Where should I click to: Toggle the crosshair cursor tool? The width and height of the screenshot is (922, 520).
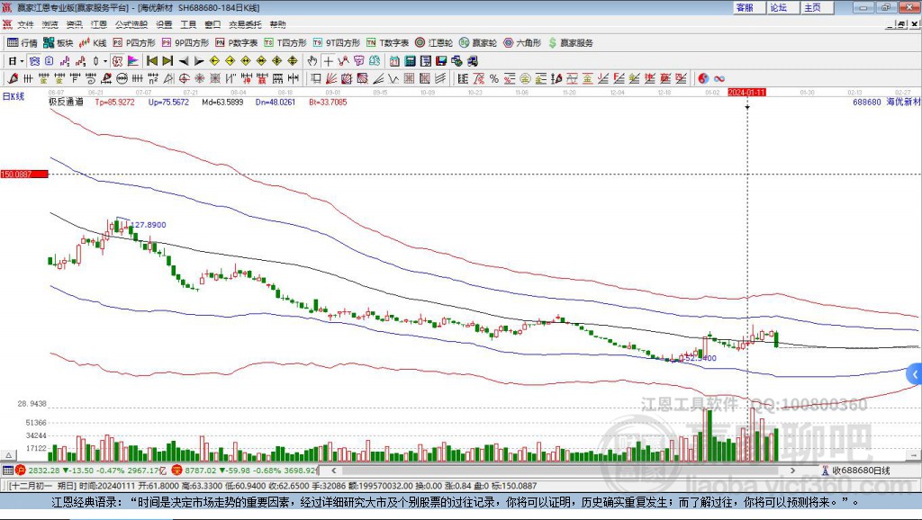[328, 61]
